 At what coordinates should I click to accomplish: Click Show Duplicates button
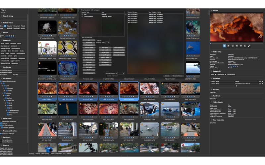click(x=56, y=153)
